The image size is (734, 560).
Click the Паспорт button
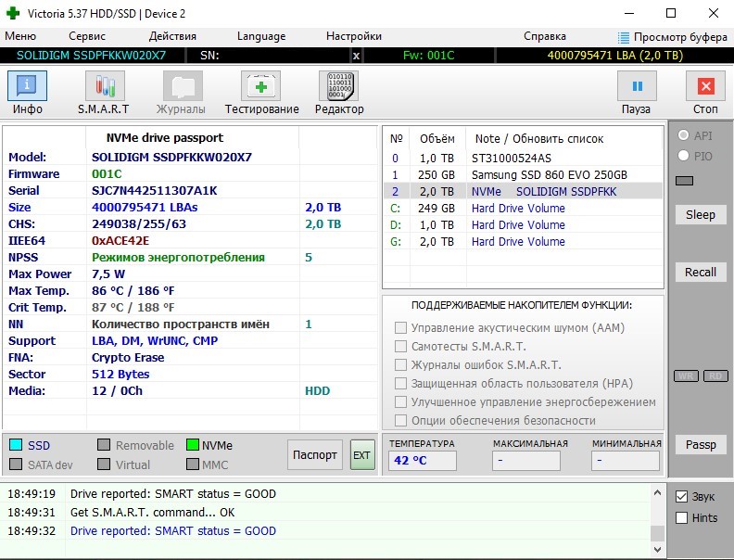tap(315, 454)
